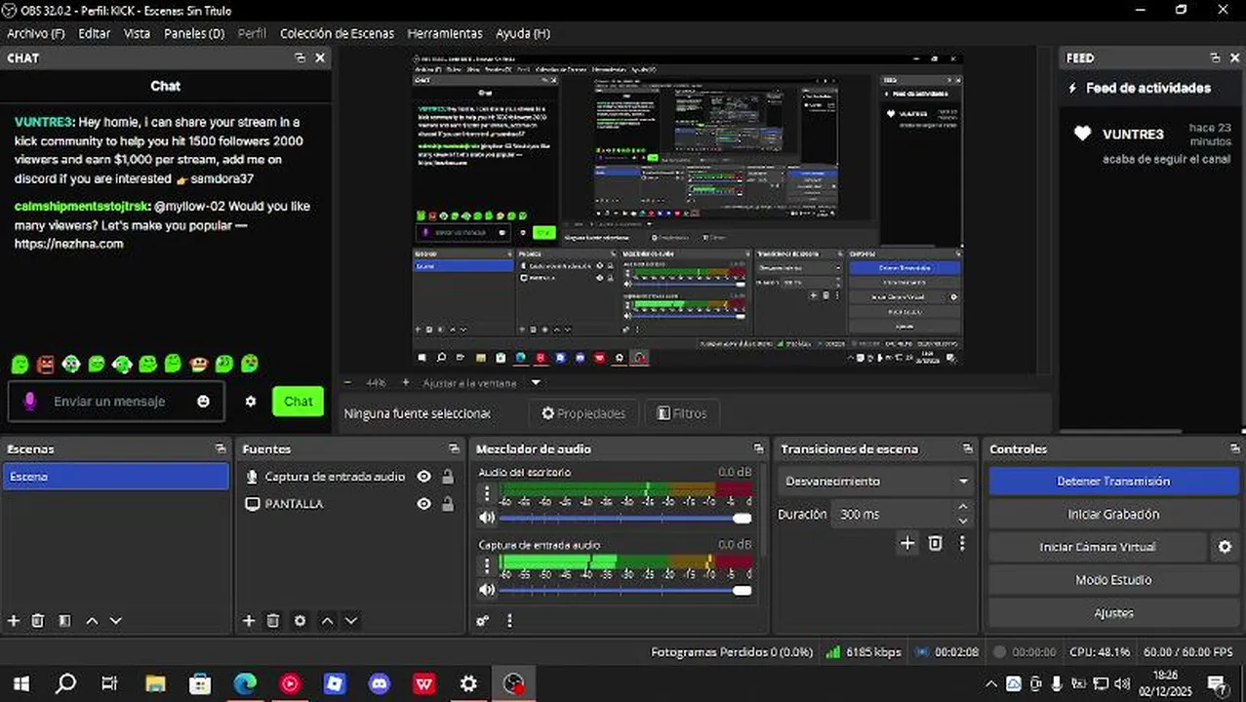Open virtual camera settings gear
Screen dimensions: 1246x702
point(1225,547)
